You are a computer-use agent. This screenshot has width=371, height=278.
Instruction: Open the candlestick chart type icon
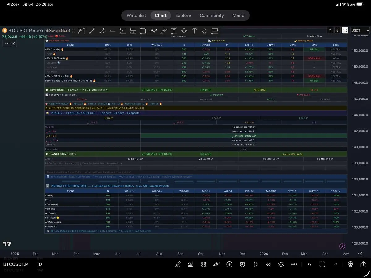click(255, 264)
